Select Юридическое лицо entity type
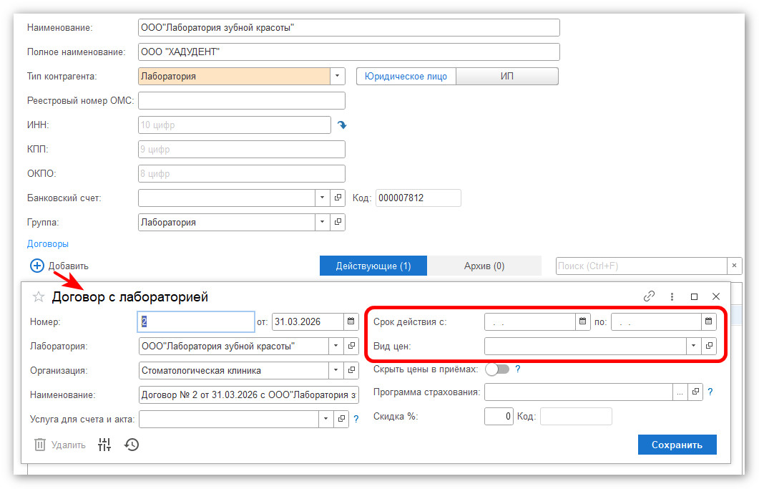Image resolution: width=759 pixels, height=489 pixels. pos(406,77)
